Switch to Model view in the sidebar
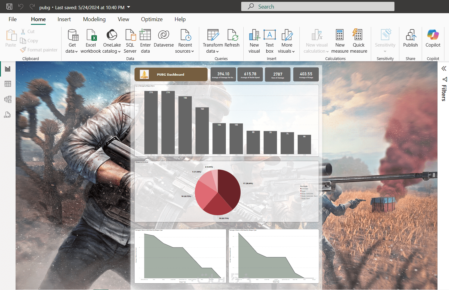 tap(8, 99)
